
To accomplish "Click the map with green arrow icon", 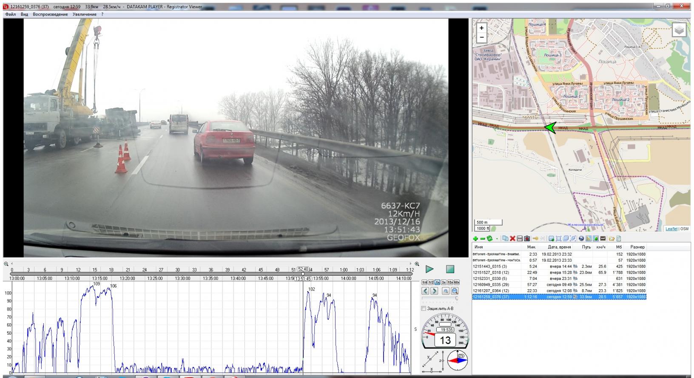I will click(596, 239).
